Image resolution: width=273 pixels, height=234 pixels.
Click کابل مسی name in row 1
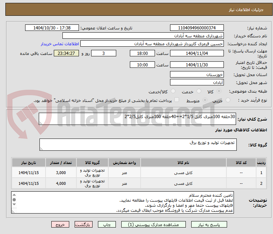pos(183,173)
